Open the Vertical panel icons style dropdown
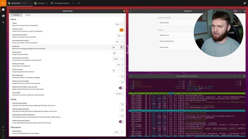The image size is (248, 139). pyautogui.click(x=118, y=59)
